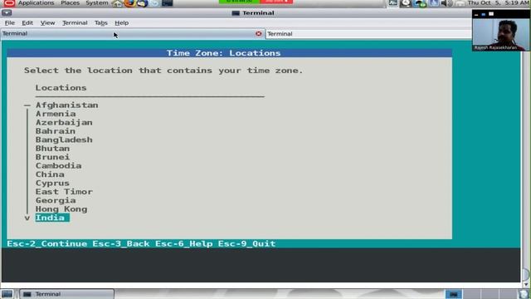Select Hong Kong in the locations list
The image size is (531, 299).
pyautogui.click(x=61, y=208)
